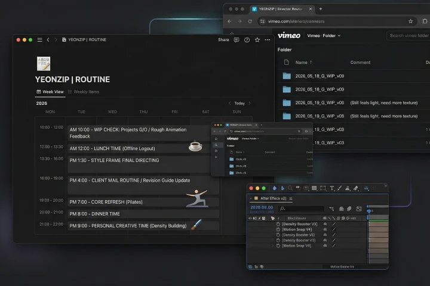Switch to the Weekly Items tab
This screenshot has width=430, height=286.
pos(84,92)
